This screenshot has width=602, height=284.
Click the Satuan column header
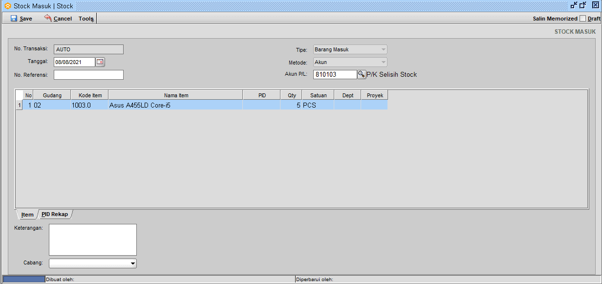pyautogui.click(x=318, y=95)
